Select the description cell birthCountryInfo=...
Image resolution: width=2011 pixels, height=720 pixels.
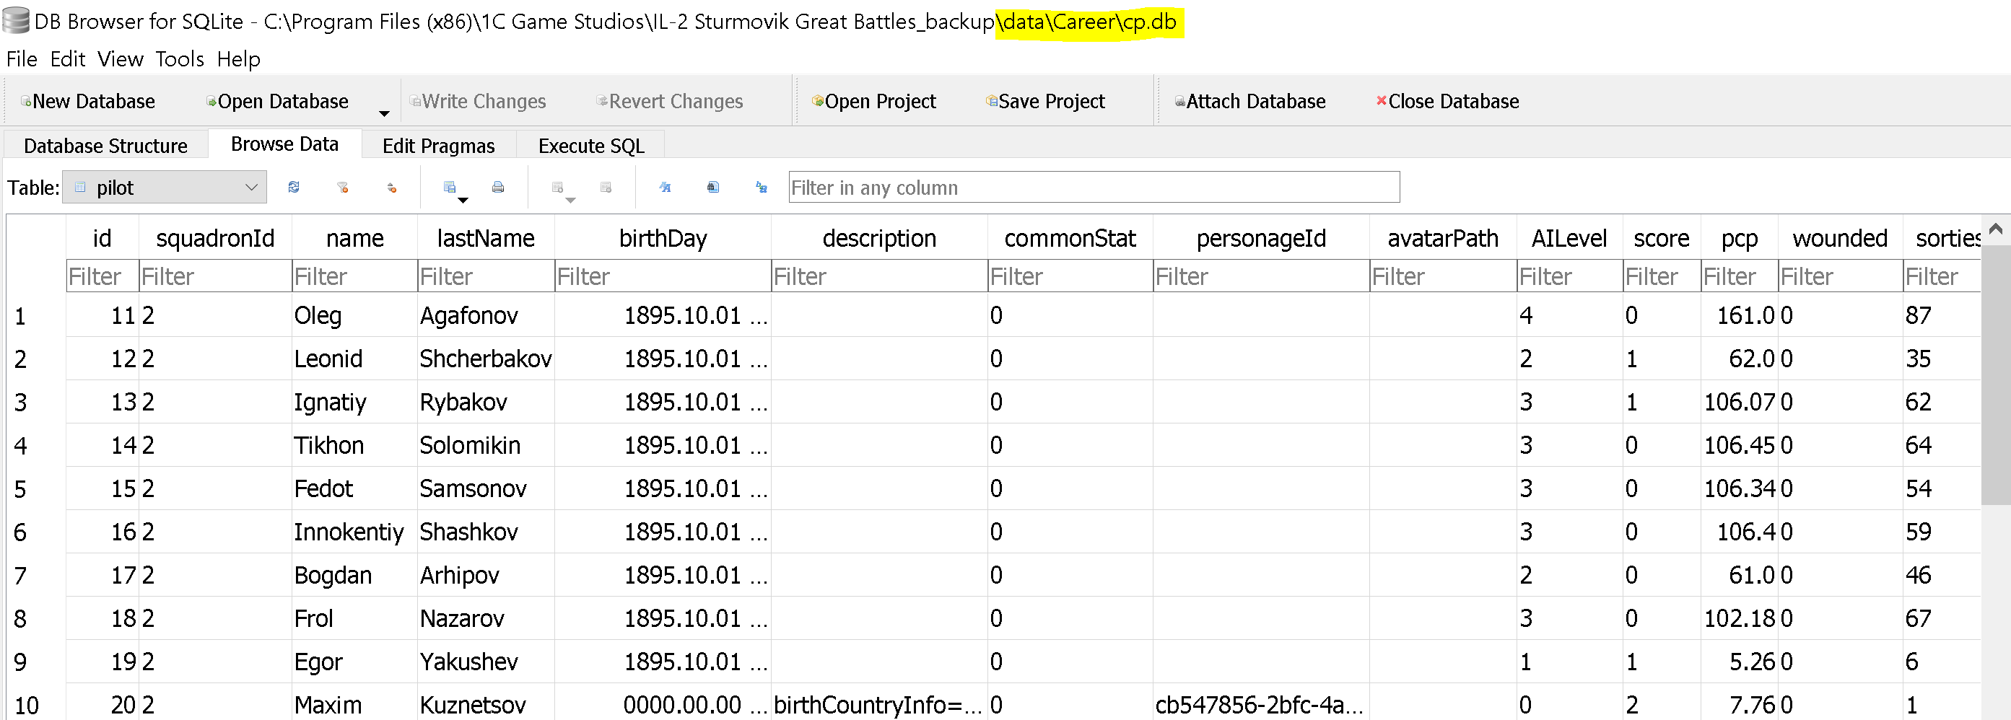coord(879,705)
